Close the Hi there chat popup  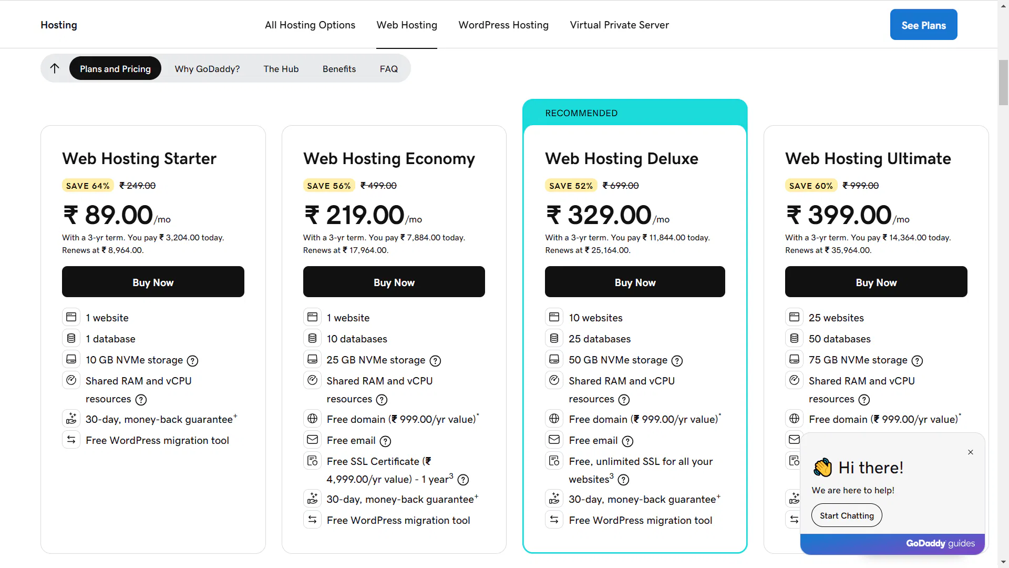(971, 452)
